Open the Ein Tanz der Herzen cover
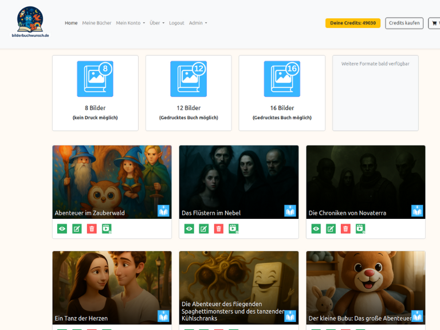The image size is (440, 330). [112, 288]
